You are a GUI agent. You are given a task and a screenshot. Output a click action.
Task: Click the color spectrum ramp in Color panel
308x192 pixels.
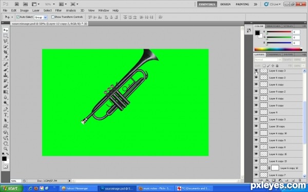point(278,49)
